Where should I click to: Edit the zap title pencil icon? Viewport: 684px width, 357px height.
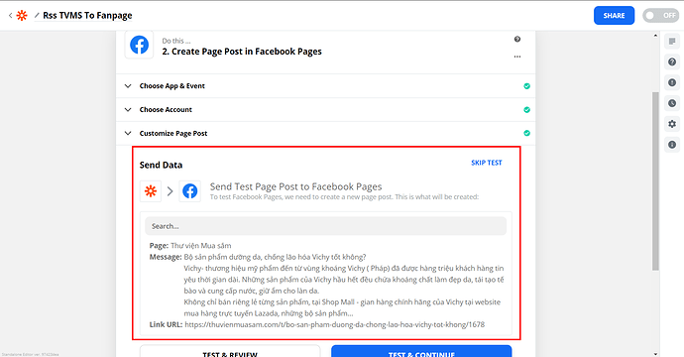point(37,15)
